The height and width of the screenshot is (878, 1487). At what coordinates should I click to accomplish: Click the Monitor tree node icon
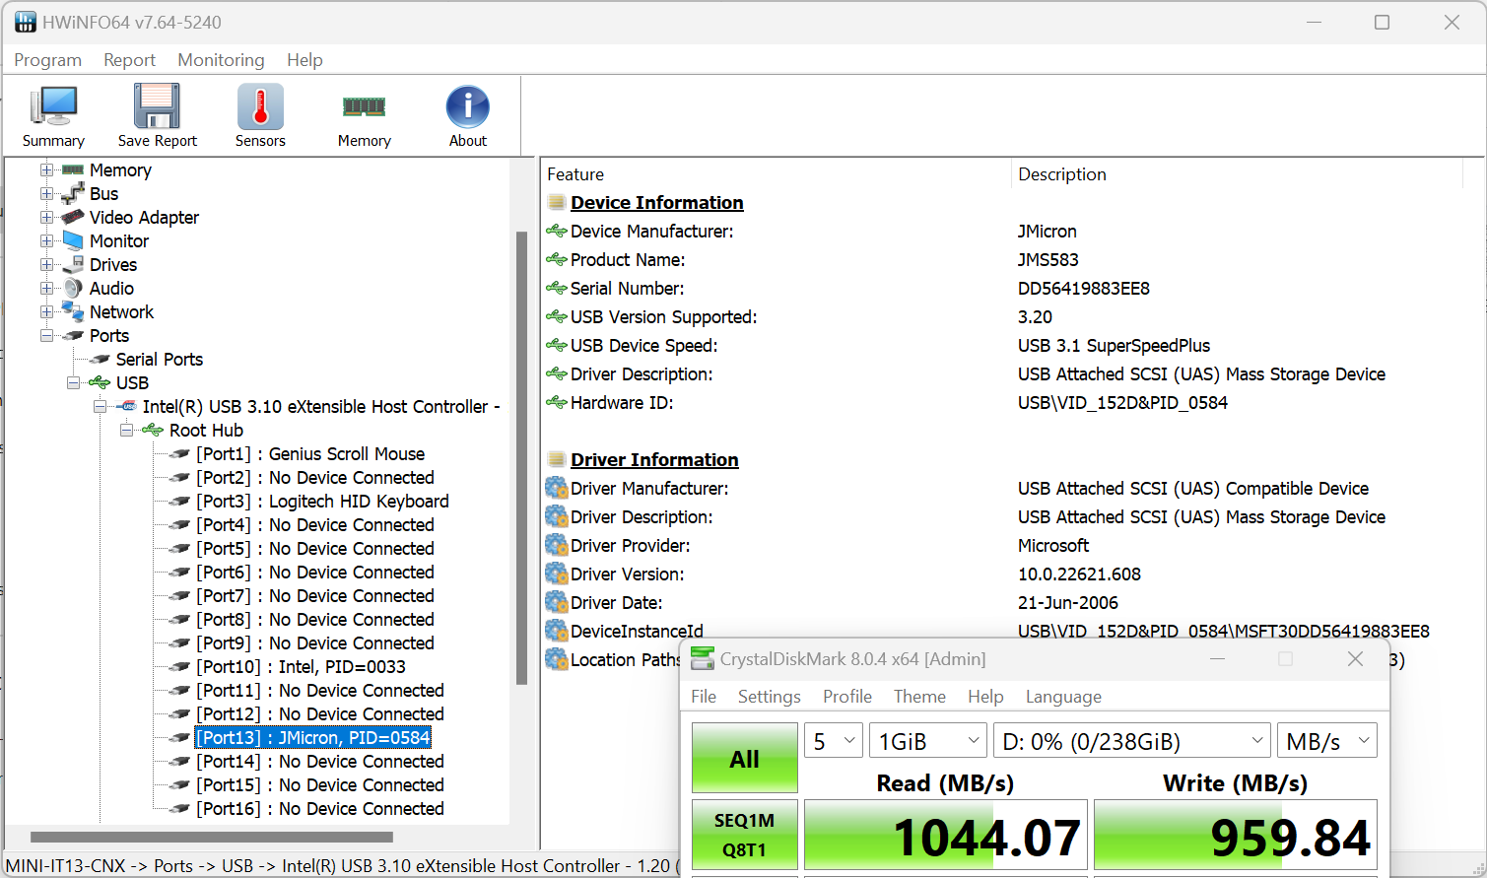pos(73,241)
